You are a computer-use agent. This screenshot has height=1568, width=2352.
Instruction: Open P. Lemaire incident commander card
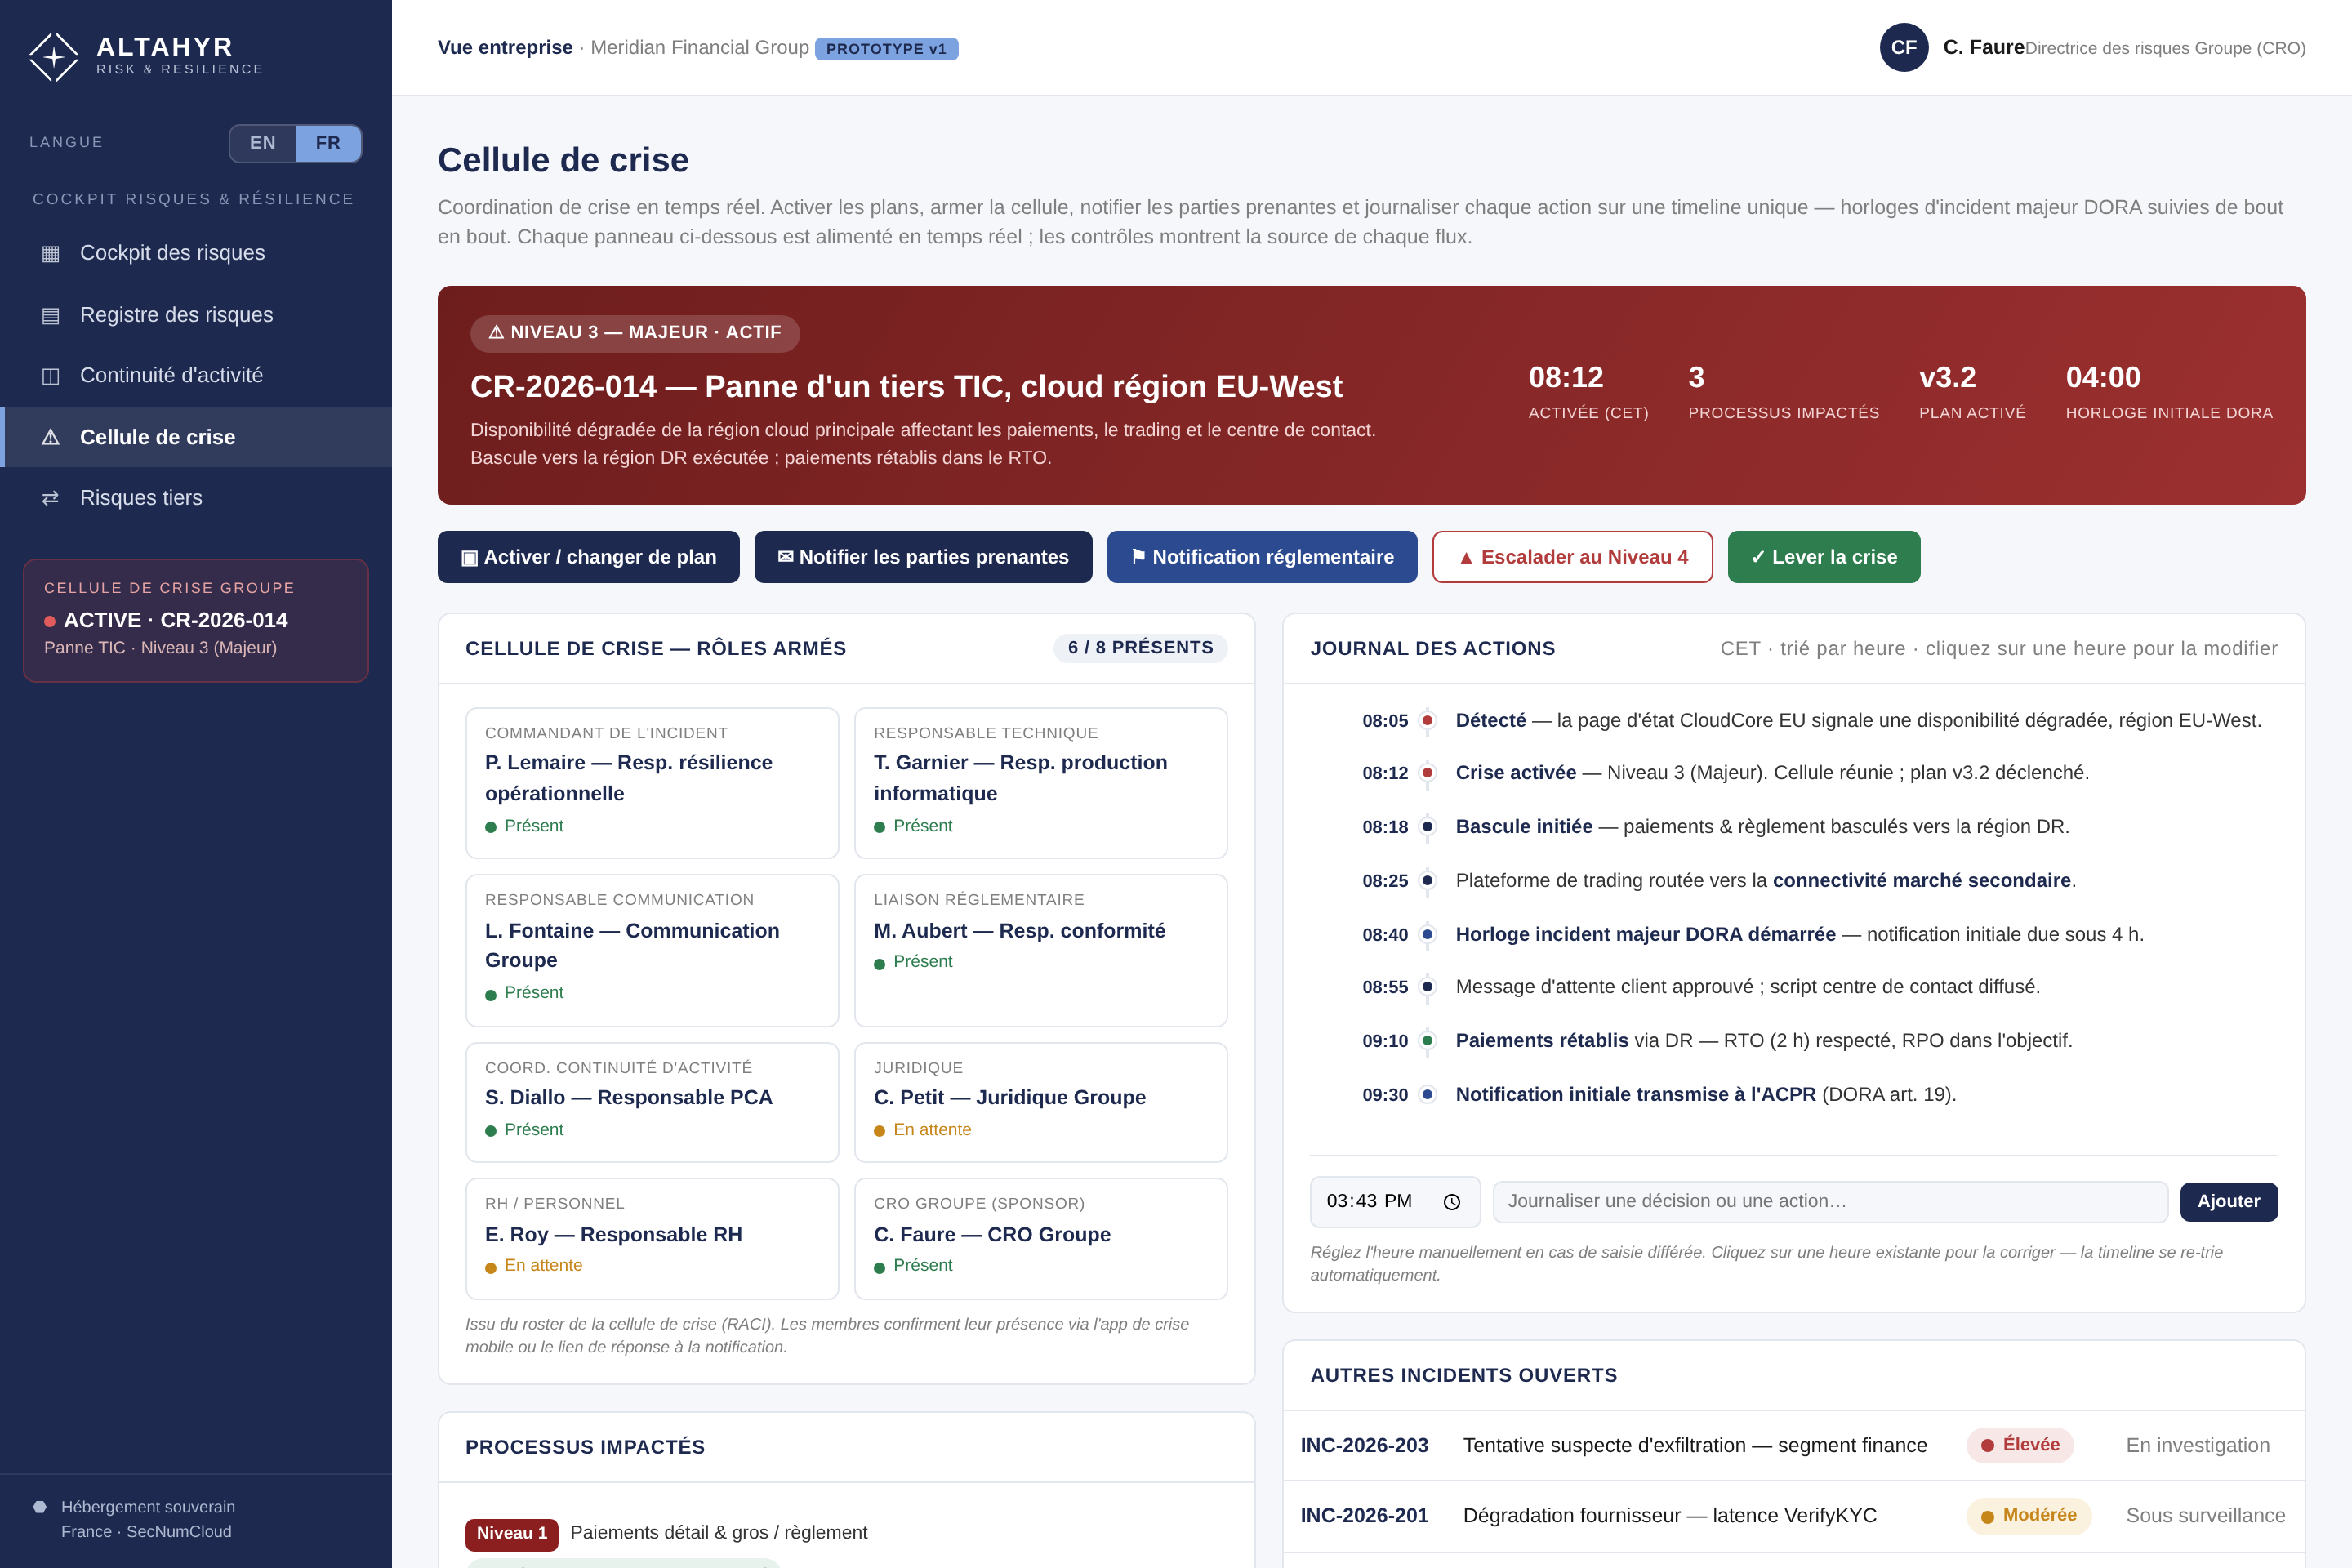(x=652, y=783)
